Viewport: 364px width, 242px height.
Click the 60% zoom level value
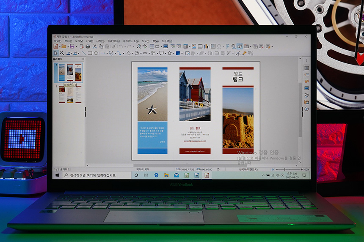(307, 169)
